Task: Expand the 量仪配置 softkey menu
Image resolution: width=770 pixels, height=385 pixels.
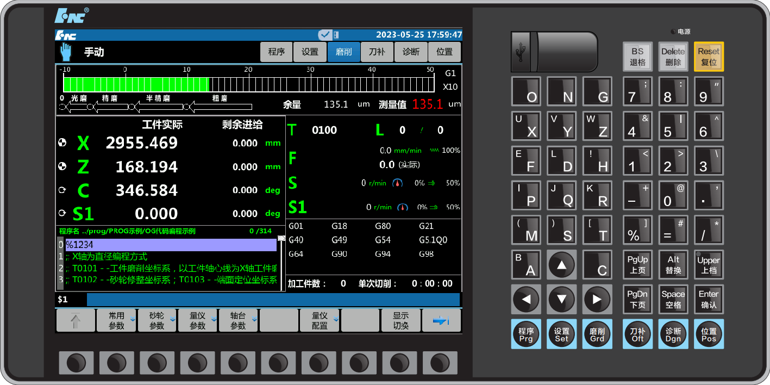Action: 320,321
